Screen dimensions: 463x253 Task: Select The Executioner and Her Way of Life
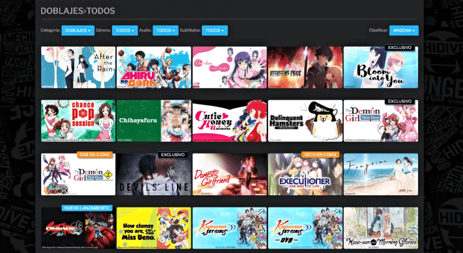point(305,174)
